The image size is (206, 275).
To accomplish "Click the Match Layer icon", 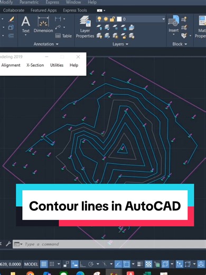I will pyautogui.click(x=132, y=36).
